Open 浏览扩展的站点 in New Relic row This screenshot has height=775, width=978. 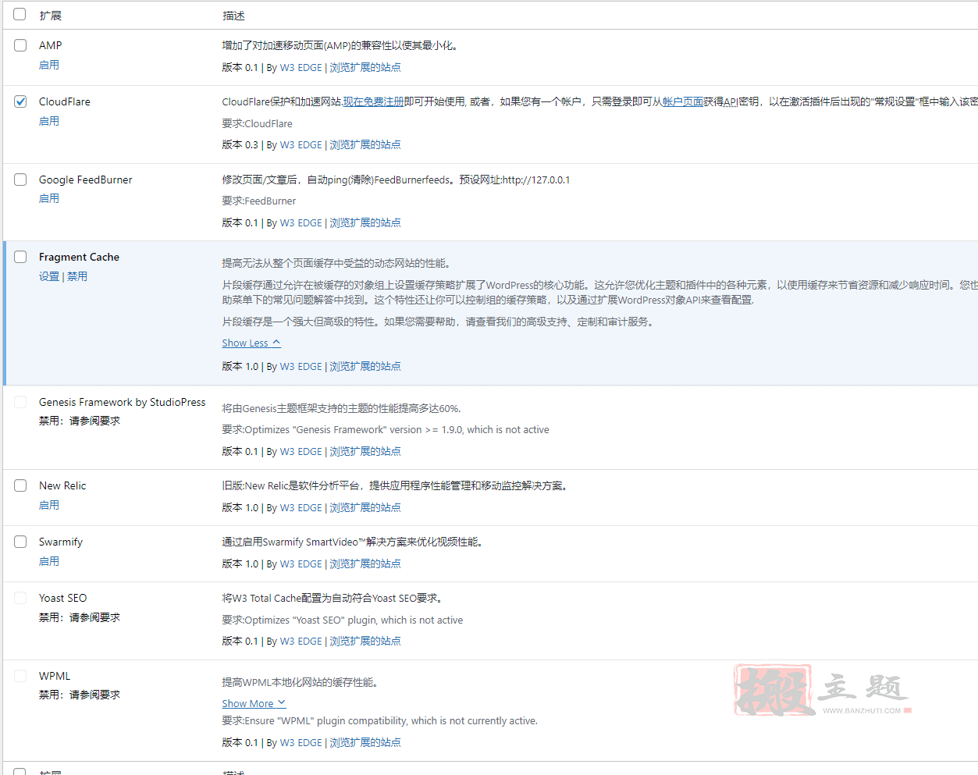(365, 507)
